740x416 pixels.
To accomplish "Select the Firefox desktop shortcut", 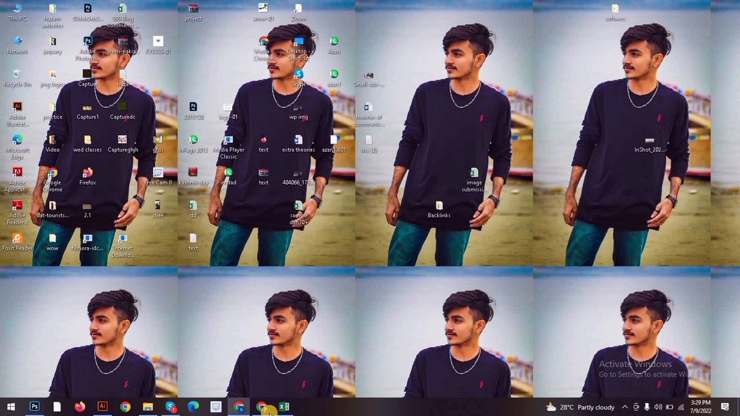I will [87, 177].
